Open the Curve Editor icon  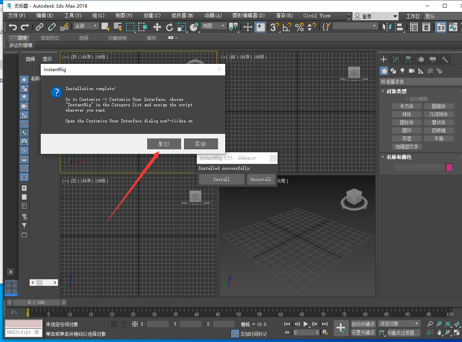pyautogui.click(x=453, y=27)
